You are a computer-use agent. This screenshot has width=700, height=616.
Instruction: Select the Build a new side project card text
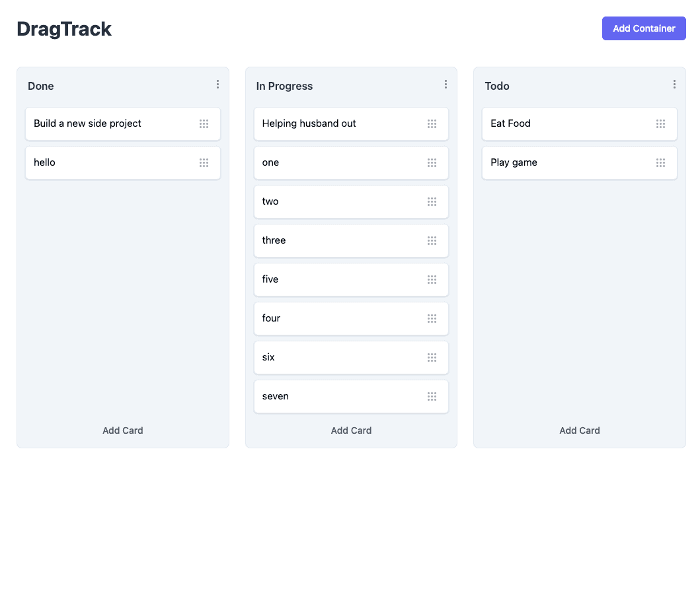coord(87,123)
